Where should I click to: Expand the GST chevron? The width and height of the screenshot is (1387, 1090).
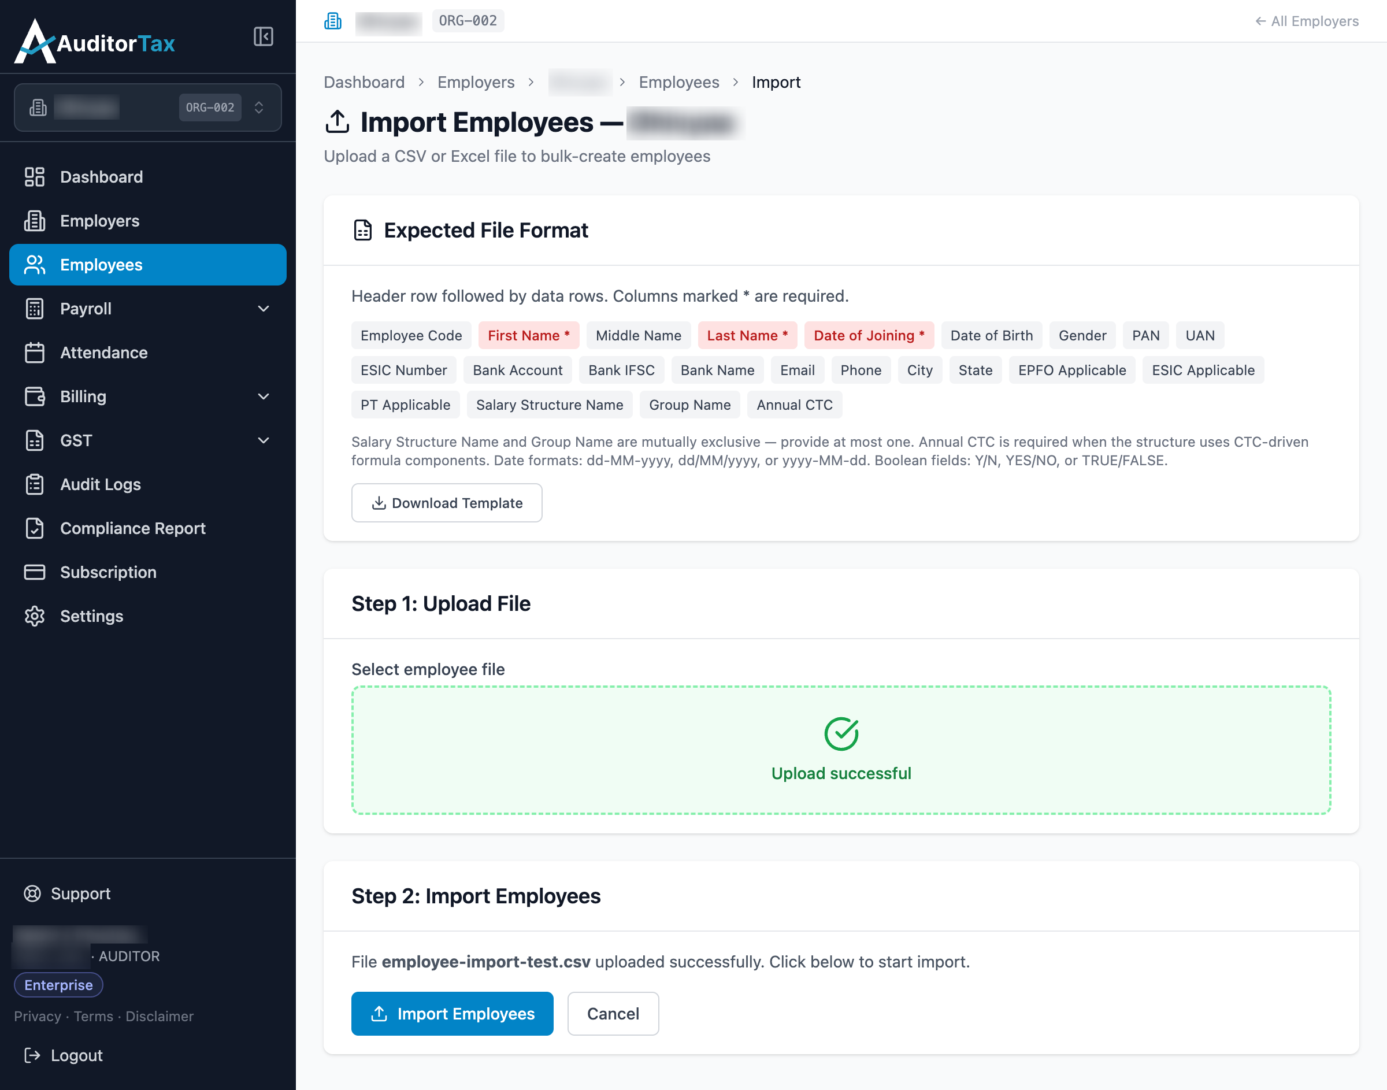tap(263, 440)
